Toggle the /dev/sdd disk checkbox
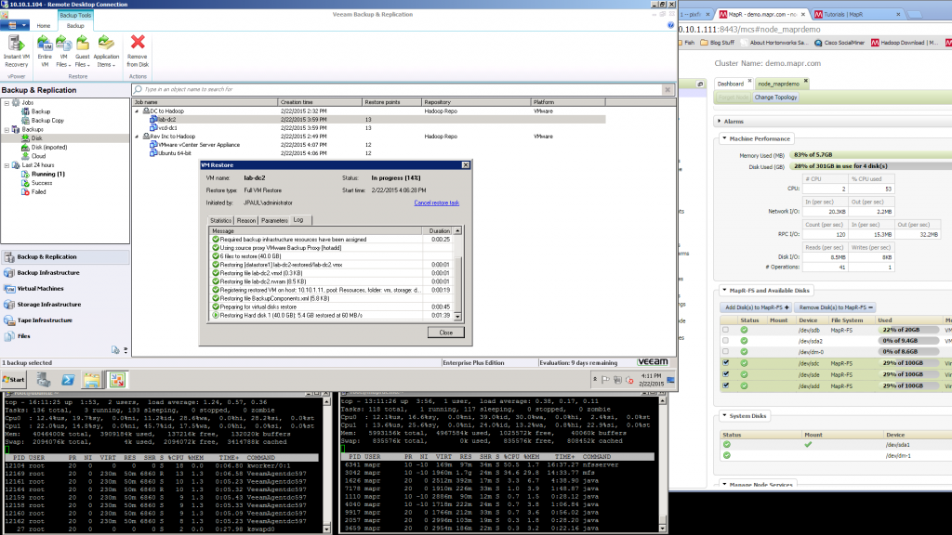 (725, 385)
